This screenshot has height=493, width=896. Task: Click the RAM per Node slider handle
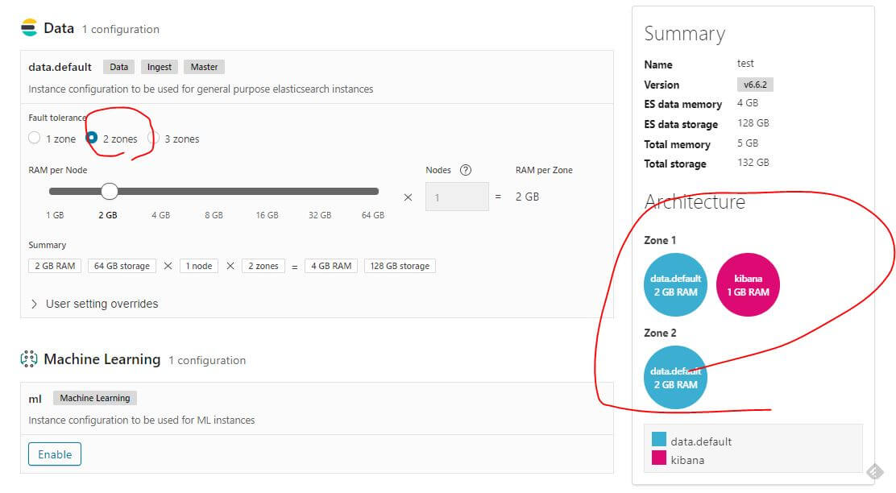(x=110, y=191)
